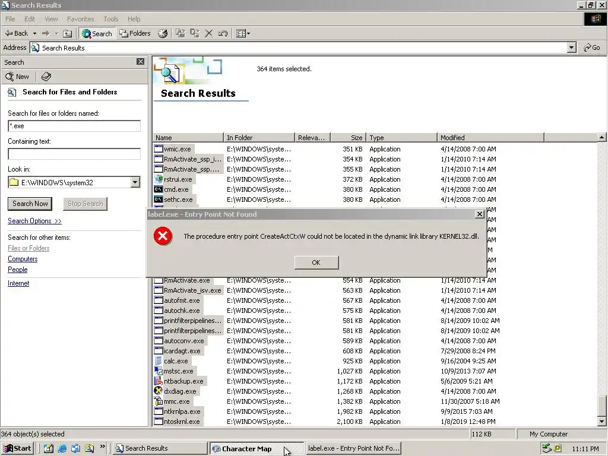608x456 pixels.
Task: Select the calc.exe file icon
Action: click(158, 360)
